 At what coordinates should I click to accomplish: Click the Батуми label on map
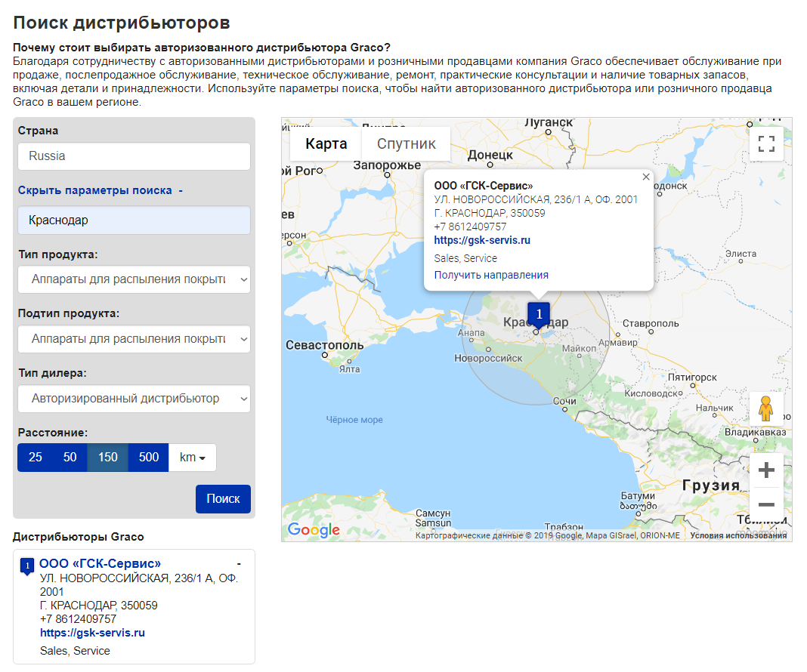638,495
